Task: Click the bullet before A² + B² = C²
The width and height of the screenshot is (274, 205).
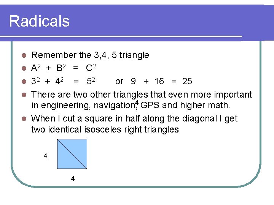Action: (x=24, y=68)
